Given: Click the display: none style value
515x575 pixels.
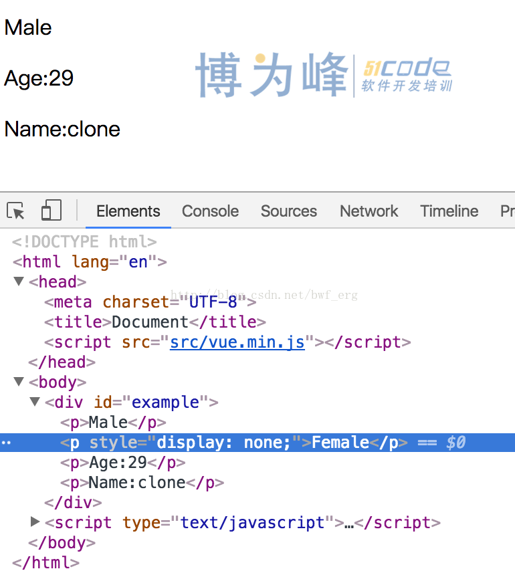Looking at the screenshot, I should (x=224, y=443).
